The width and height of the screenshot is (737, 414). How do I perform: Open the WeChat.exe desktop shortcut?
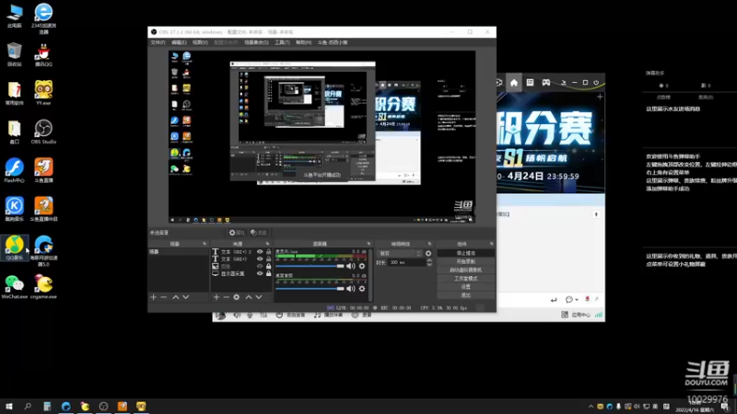pos(14,287)
